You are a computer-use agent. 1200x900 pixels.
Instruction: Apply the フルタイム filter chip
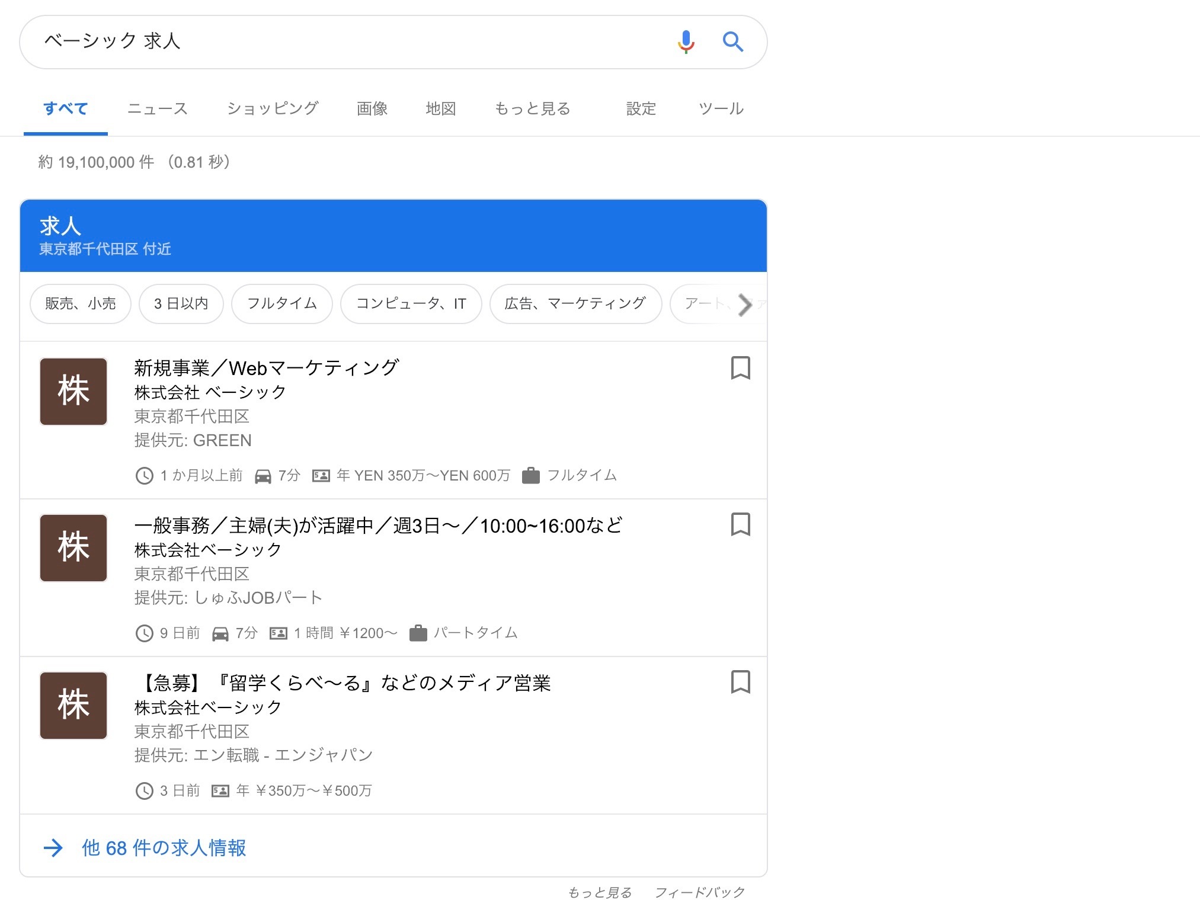click(282, 304)
